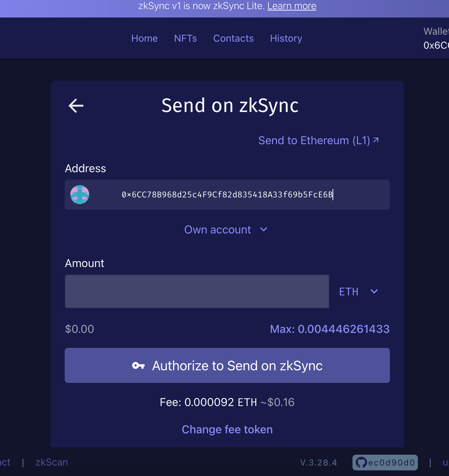Viewport: 449px width, 476px height.
Task: Open the zkScan footer link
Action: (x=52, y=462)
